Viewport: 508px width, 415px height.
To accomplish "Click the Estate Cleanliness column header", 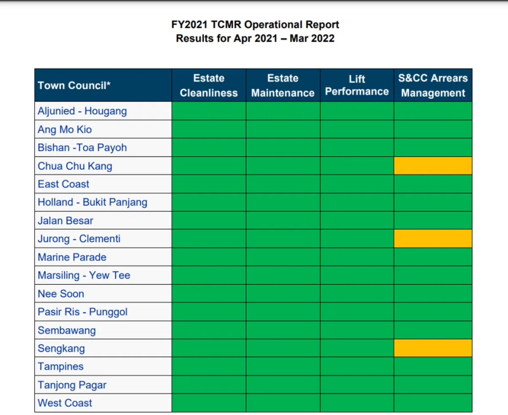I will tap(209, 85).
